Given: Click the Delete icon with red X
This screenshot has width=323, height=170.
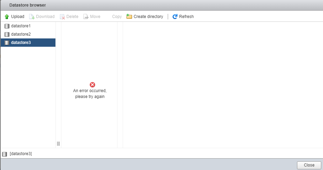Looking at the screenshot, I should coord(62,17).
